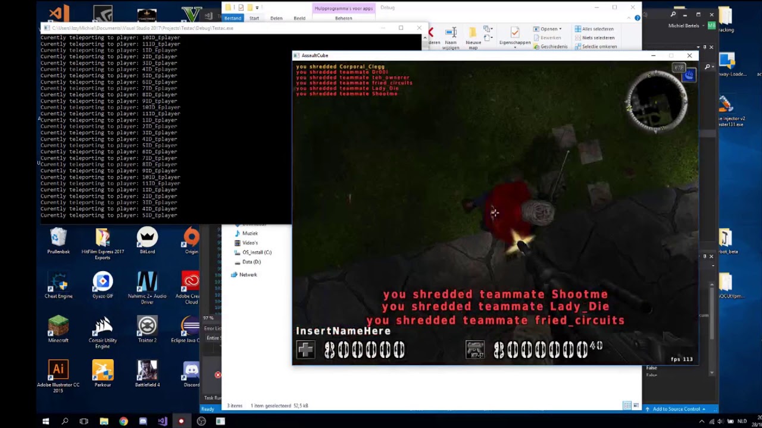Open HitFilm Express 2017 Exports folder
This screenshot has width=762, height=428.
pyautogui.click(x=102, y=243)
